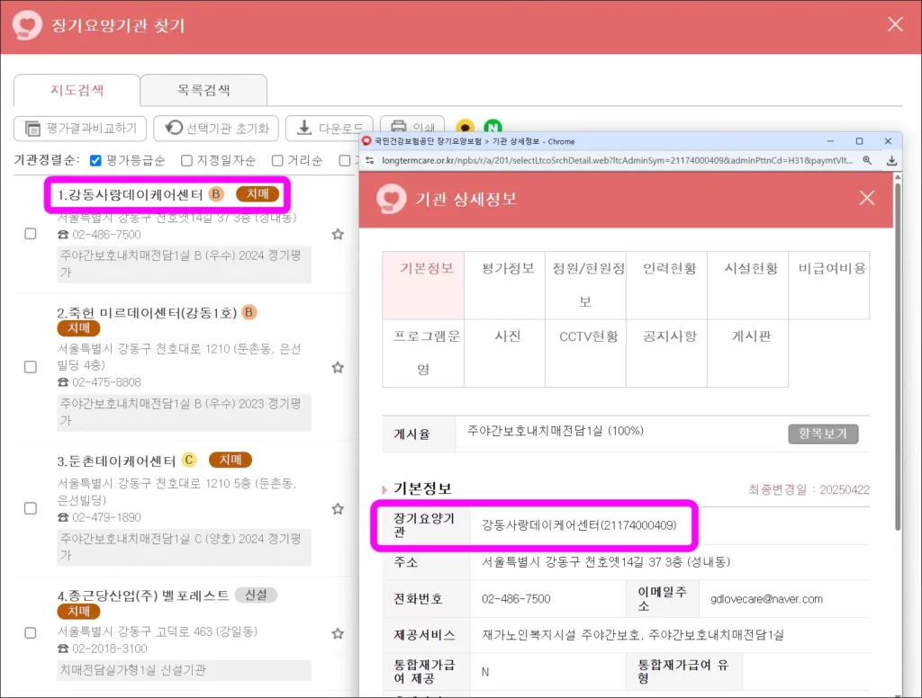Select the 평가정보 tab
The height and width of the screenshot is (698, 922).
(504, 285)
